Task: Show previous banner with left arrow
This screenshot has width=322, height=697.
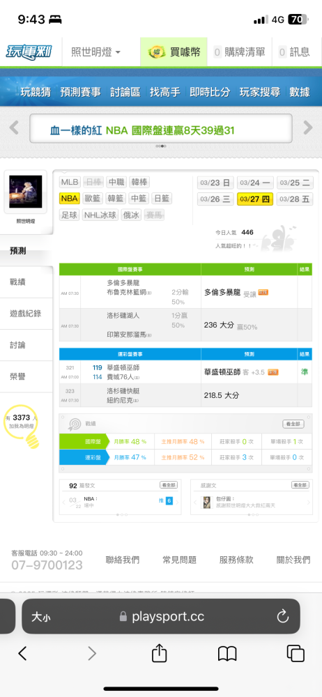Action: 14,128
